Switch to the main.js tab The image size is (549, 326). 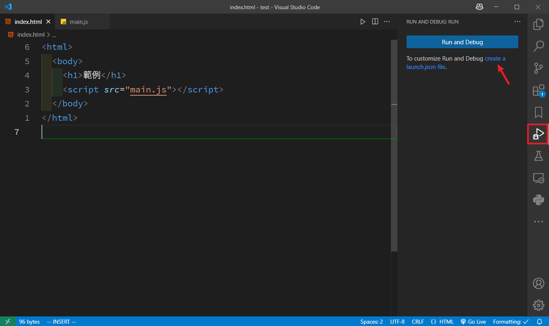(82, 22)
